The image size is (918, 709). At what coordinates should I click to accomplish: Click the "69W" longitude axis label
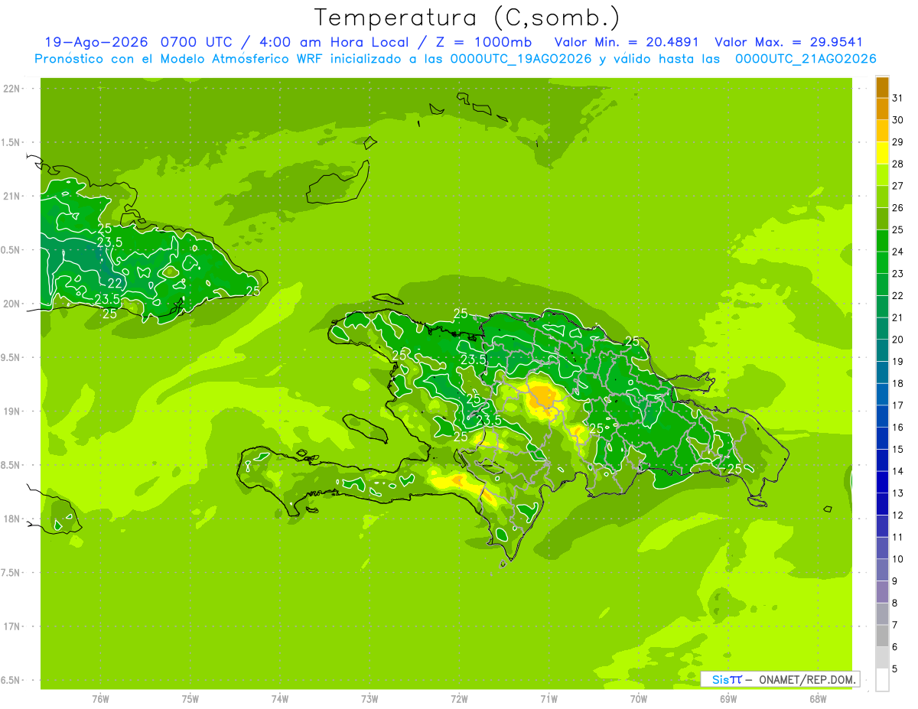tap(728, 698)
